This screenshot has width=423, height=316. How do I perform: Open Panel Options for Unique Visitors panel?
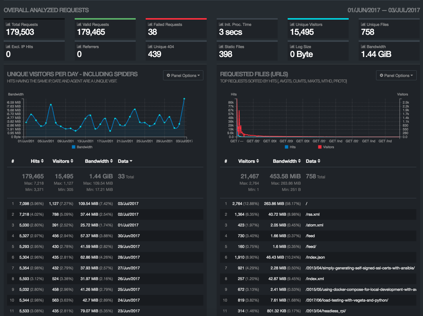[183, 75]
